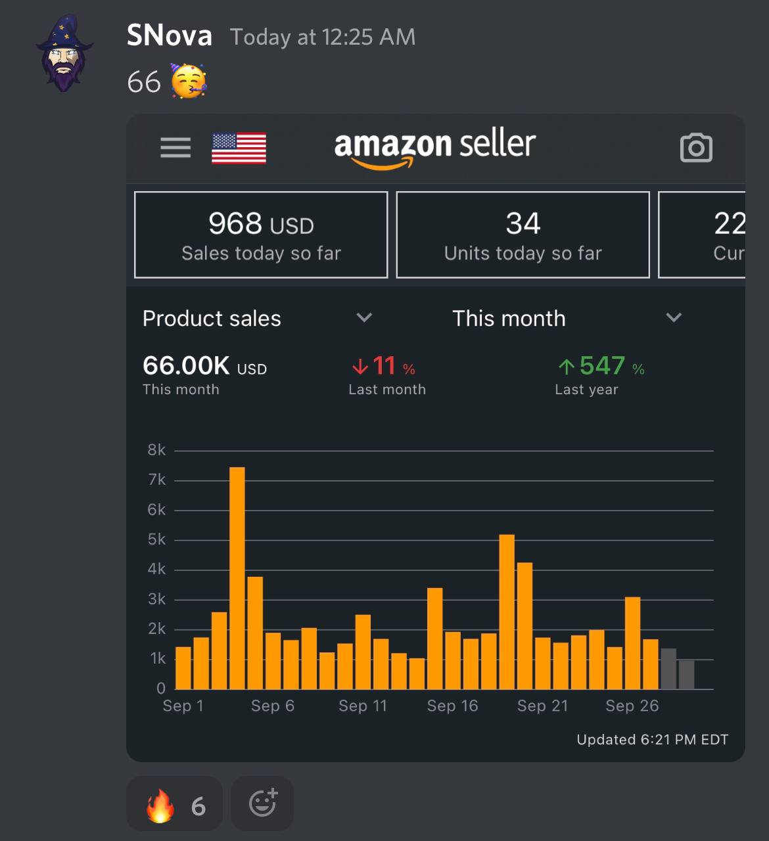Click the camera icon in header
Screen dimensions: 769x841
pyautogui.click(x=696, y=147)
